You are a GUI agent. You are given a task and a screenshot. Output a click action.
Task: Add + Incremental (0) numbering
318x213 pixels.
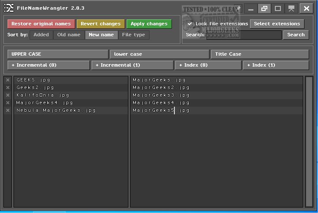[x=49, y=65]
